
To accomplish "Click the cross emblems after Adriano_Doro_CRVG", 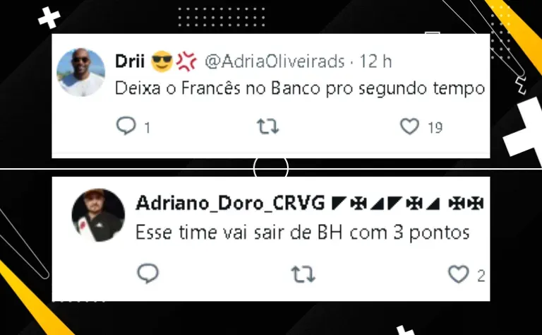I will point(407,204).
